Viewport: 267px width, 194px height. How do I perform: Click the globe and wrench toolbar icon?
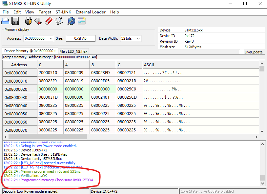[x=72, y=21]
